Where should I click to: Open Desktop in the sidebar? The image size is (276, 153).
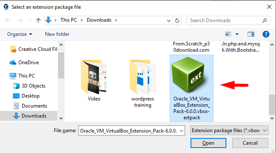click(x=26, y=96)
